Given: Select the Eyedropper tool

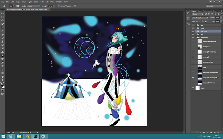Looking at the screenshot, I should tap(2, 31).
